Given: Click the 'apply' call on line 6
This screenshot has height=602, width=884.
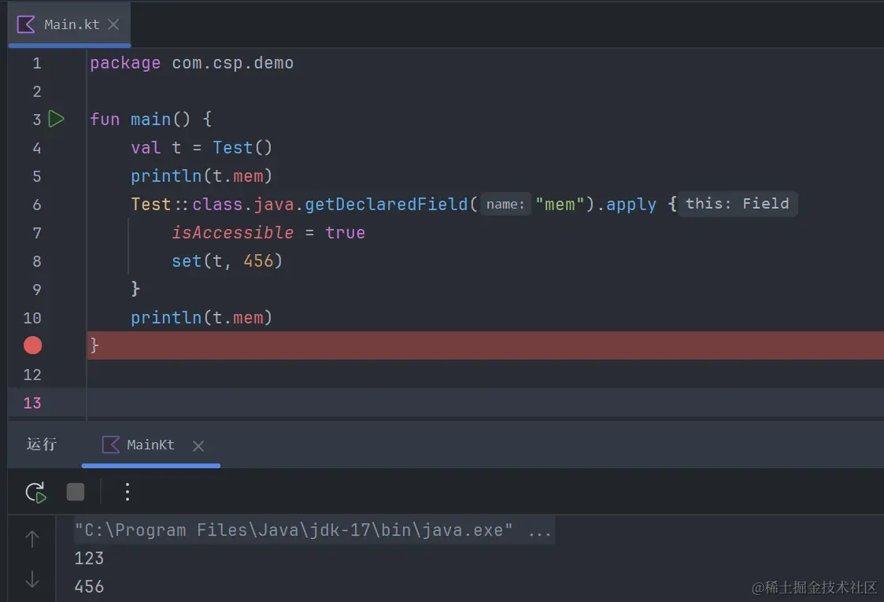Looking at the screenshot, I should (x=631, y=204).
